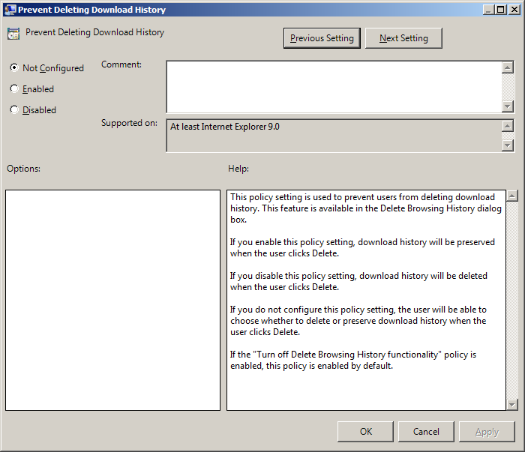
Task: Confirm the dialog with OK
Action: pos(365,431)
